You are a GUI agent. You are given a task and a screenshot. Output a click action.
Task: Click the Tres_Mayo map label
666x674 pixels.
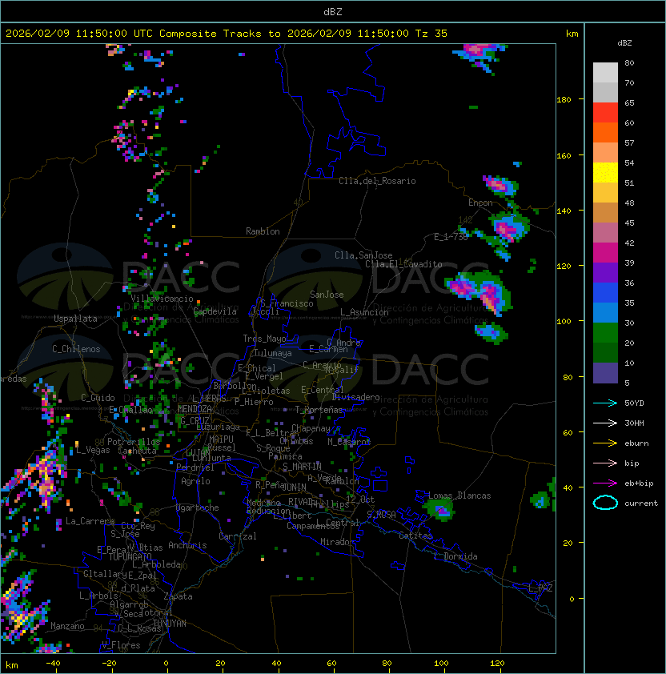(x=264, y=339)
